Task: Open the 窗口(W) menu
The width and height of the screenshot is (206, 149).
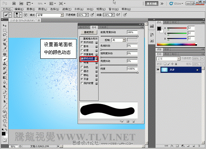Action: point(114,9)
